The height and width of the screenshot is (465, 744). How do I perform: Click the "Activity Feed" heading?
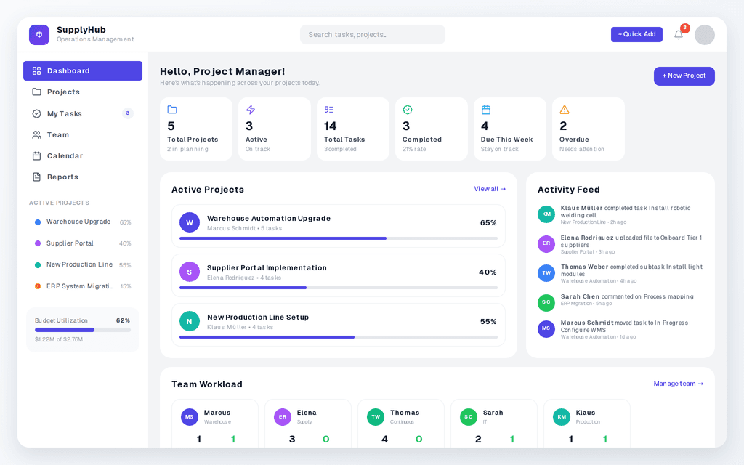tap(568, 190)
